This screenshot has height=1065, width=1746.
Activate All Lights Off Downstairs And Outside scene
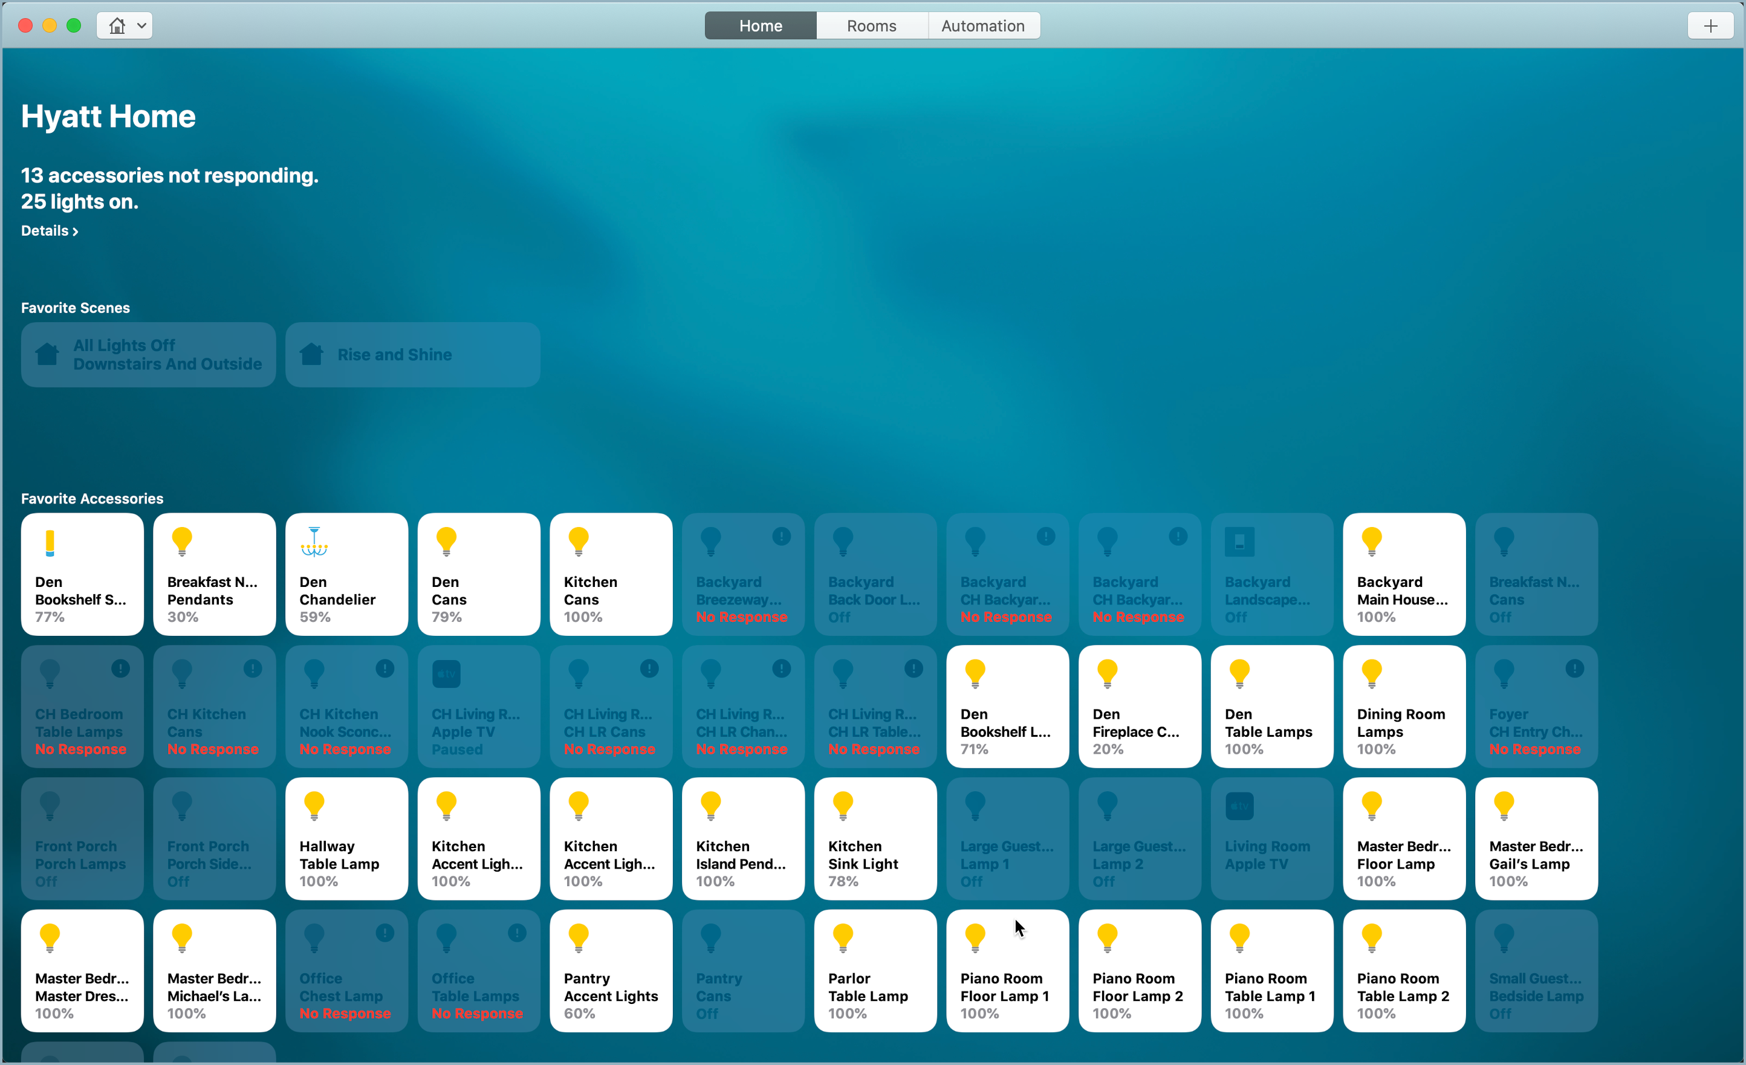pyautogui.click(x=148, y=354)
